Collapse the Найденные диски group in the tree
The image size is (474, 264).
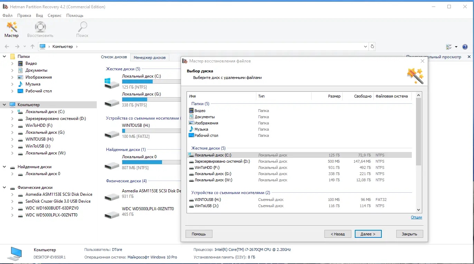(4, 167)
